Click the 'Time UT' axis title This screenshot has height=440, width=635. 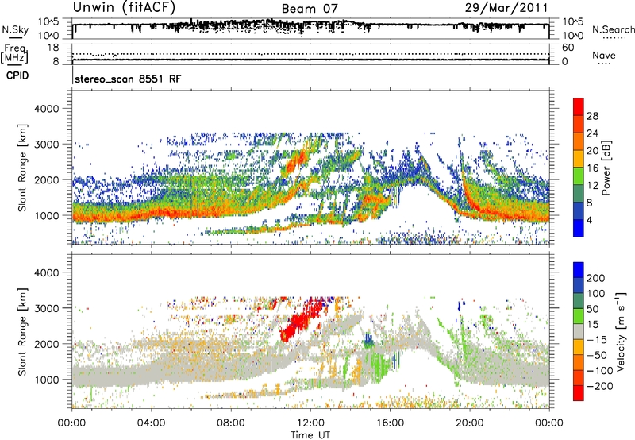click(x=310, y=435)
